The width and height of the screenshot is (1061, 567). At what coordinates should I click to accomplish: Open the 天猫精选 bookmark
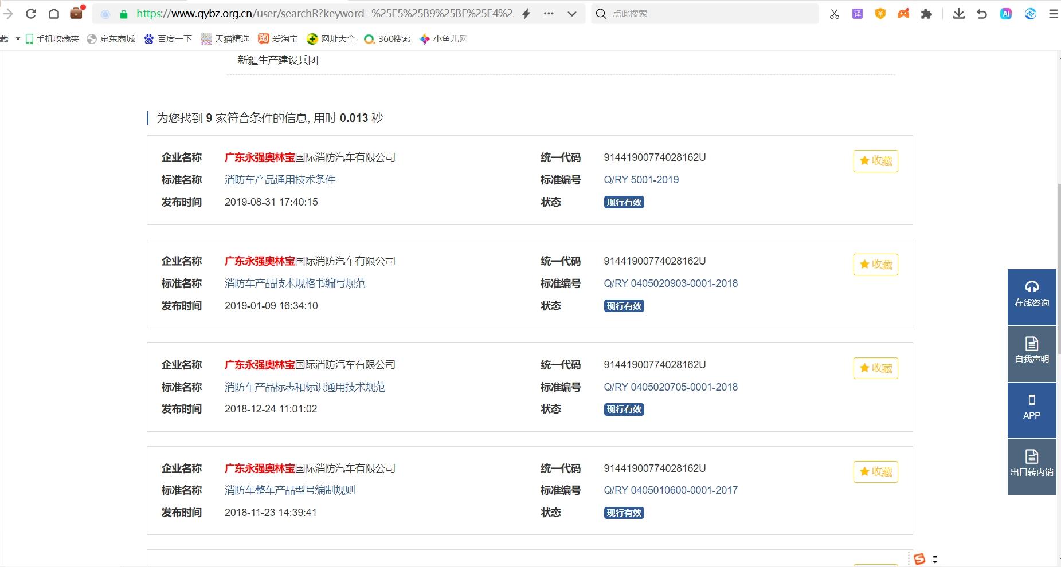pyautogui.click(x=225, y=39)
